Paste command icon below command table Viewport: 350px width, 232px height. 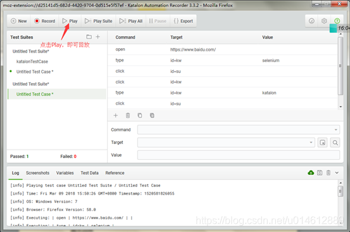(x=152, y=115)
